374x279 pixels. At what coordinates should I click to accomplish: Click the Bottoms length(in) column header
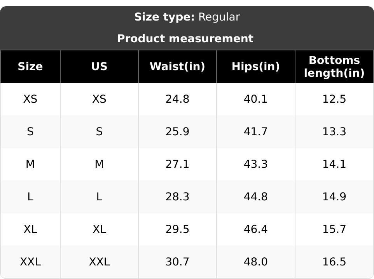(x=334, y=67)
